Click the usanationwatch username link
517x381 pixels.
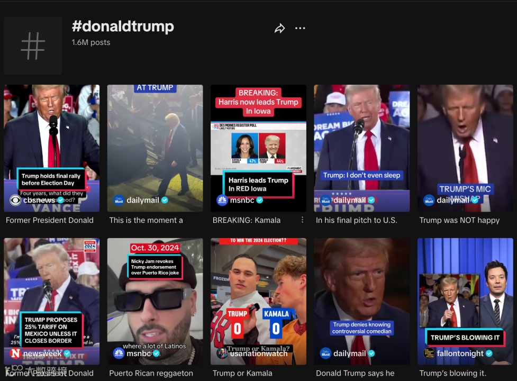pyautogui.click(x=259, y=353)
